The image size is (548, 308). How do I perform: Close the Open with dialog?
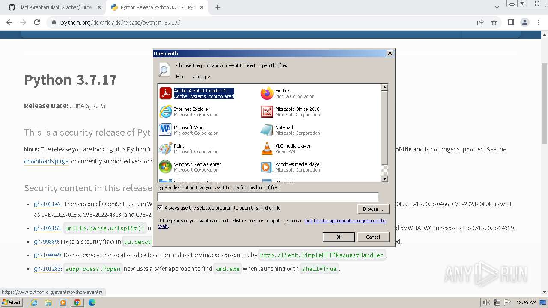390,53
